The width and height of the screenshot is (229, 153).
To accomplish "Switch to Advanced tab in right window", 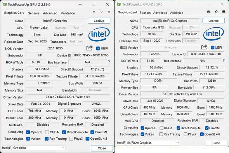I will click(x=160, y=13).
